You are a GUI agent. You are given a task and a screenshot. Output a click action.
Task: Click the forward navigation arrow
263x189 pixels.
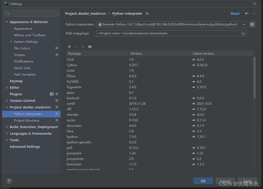coord(254,13)
